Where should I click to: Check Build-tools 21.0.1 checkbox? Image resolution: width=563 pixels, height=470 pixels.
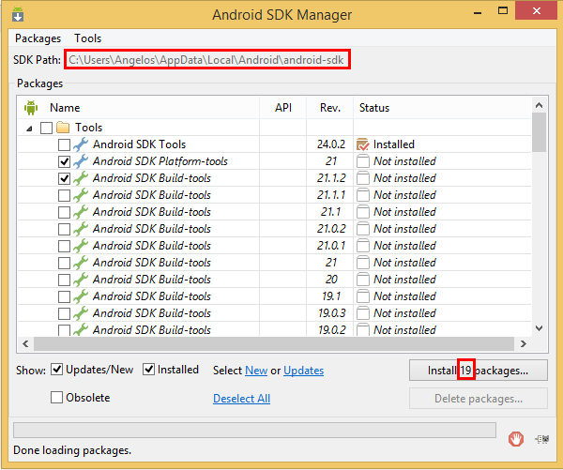click(64, 246)
